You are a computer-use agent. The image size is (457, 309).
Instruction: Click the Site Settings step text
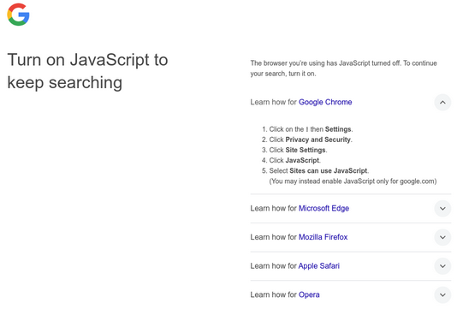click(x=306, y=150)
